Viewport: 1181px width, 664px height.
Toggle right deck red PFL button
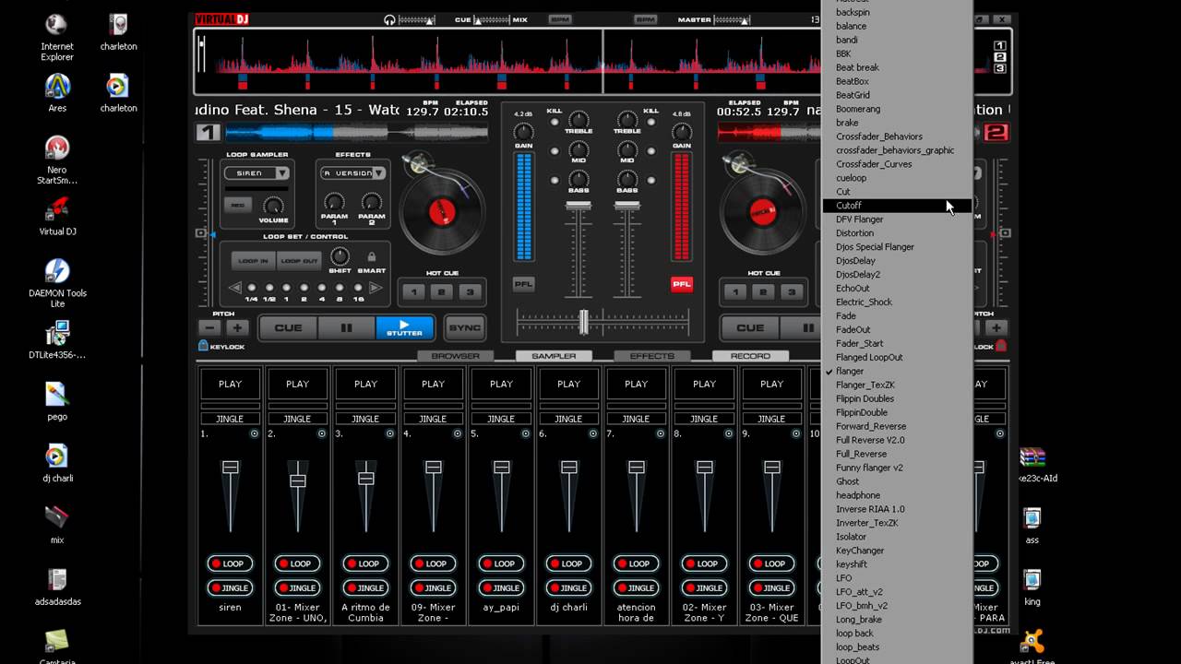[x=682, y=284]
